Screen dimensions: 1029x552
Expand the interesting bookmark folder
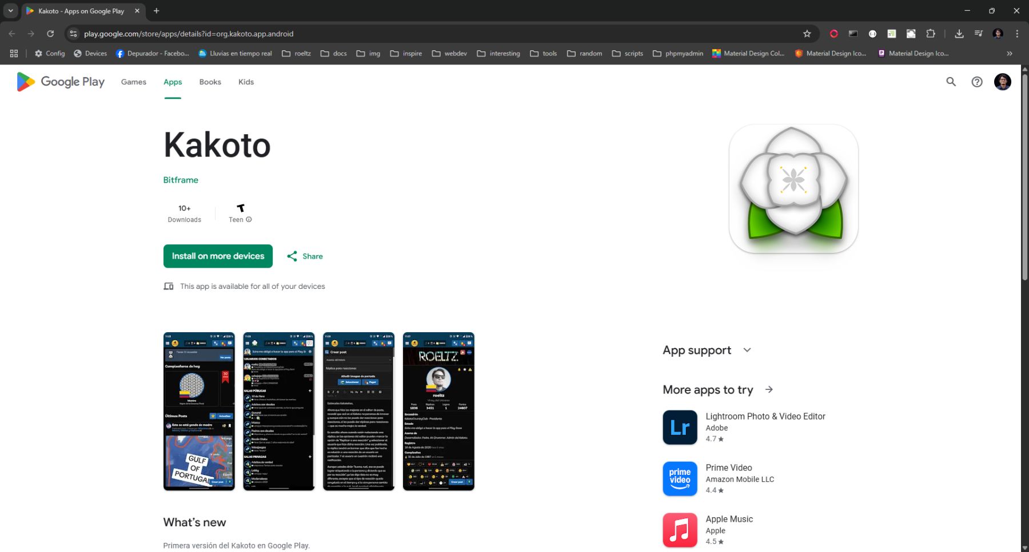point(498,53)
